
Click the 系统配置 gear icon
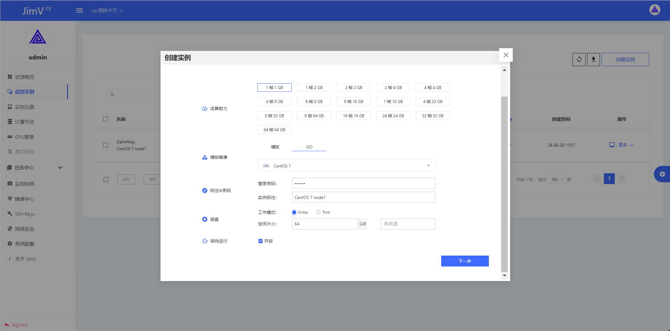[10, 244]
